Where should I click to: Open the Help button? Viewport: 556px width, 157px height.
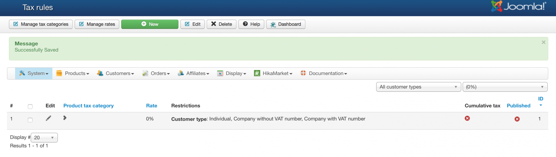tap(251, 24)
